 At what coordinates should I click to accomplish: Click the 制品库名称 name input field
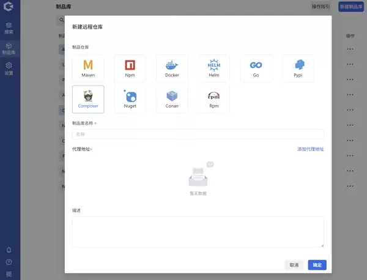[x=198, y=134]
